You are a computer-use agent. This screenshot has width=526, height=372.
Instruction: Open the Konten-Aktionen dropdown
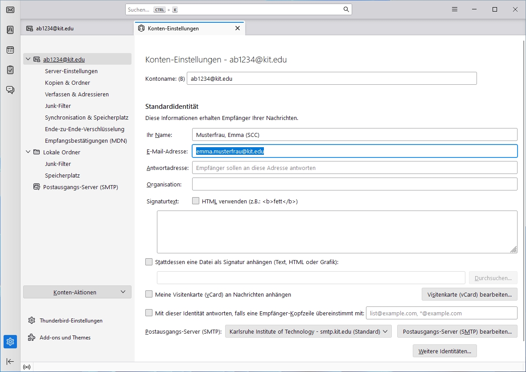pos(77,292)
